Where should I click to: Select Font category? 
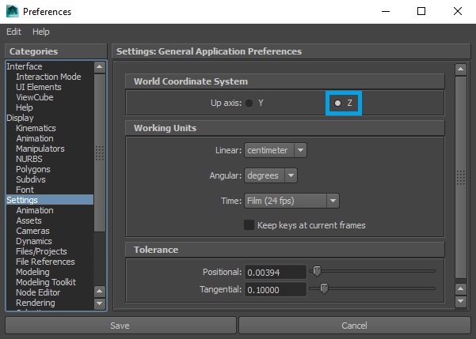(x=50, y=190)
